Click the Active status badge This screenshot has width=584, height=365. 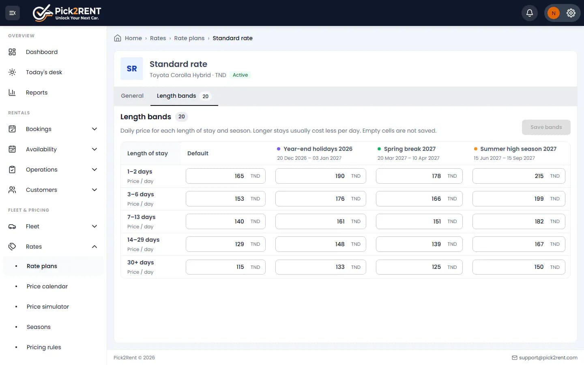240,75
